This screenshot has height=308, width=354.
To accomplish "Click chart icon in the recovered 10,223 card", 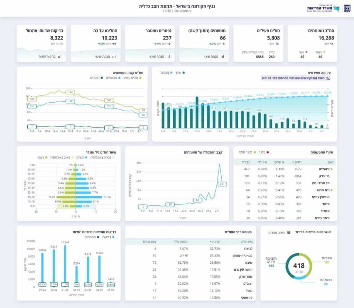I will (114, 57).
